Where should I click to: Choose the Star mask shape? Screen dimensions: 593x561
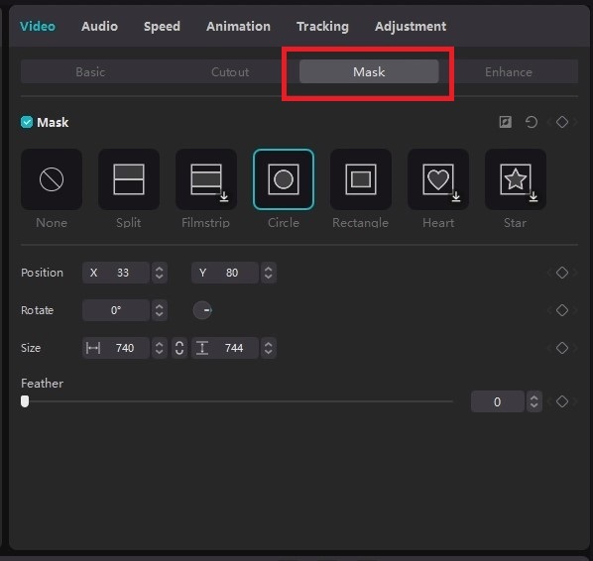click(x=516, y=179)
